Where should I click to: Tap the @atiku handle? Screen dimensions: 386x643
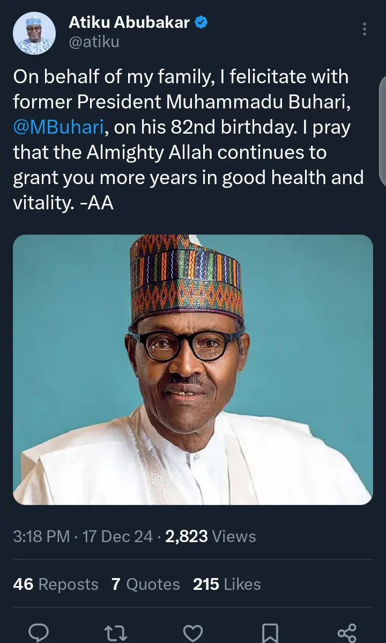(x=94, y=42)
